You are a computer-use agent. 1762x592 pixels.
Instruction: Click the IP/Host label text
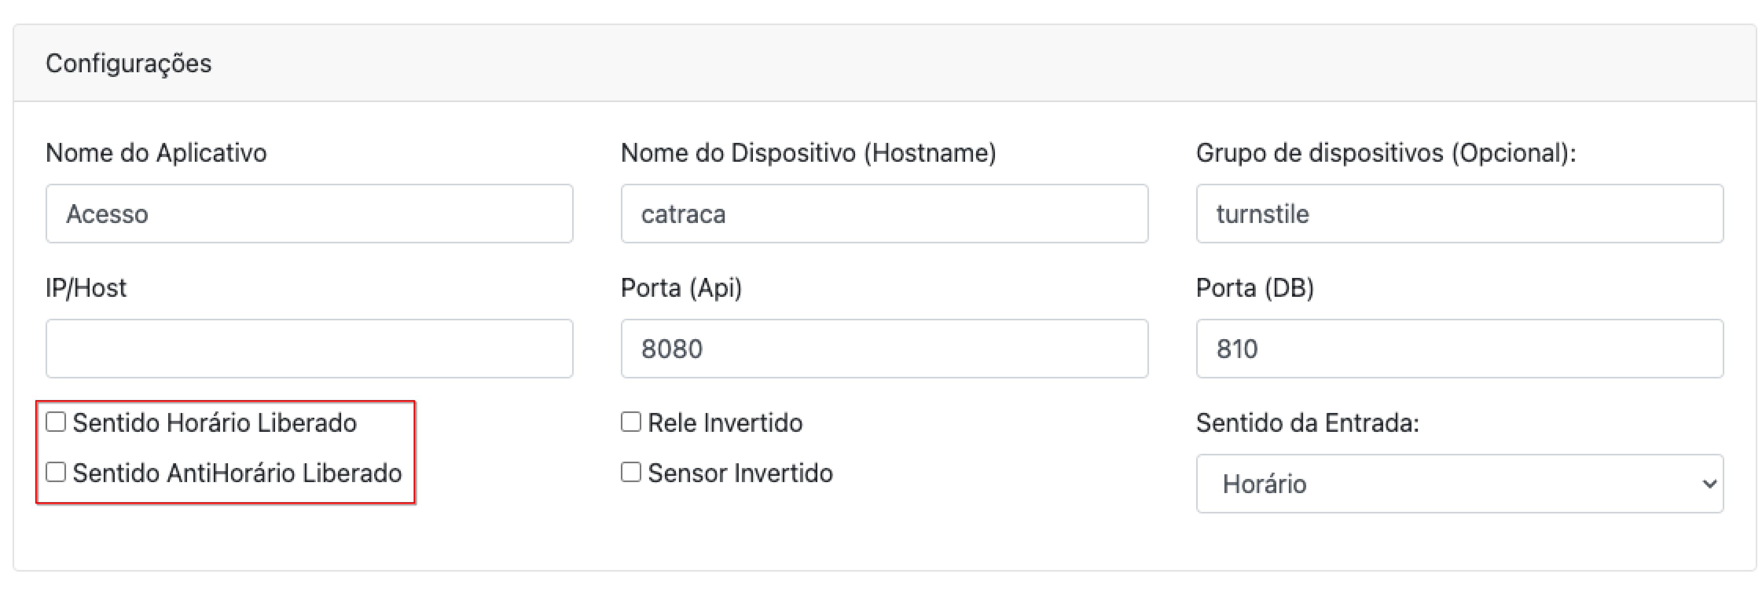(86, 288)
